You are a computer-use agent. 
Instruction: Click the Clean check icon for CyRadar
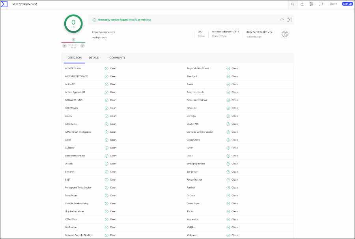click(106, 148)
